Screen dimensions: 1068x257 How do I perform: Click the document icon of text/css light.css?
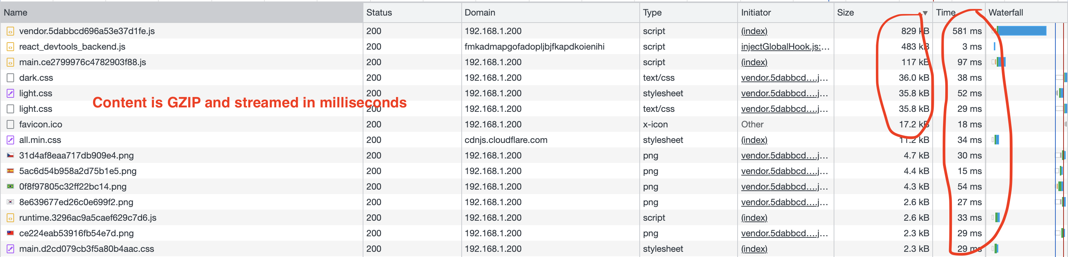(10, 109)
